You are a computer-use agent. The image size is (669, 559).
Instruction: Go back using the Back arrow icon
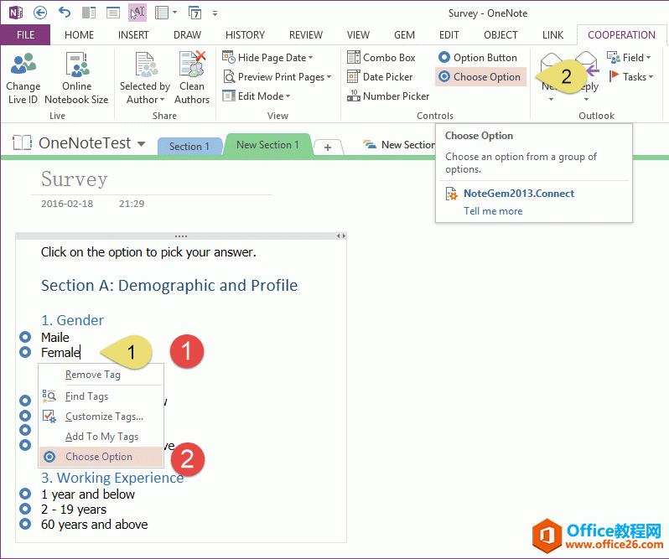click(x=40, y=13)
